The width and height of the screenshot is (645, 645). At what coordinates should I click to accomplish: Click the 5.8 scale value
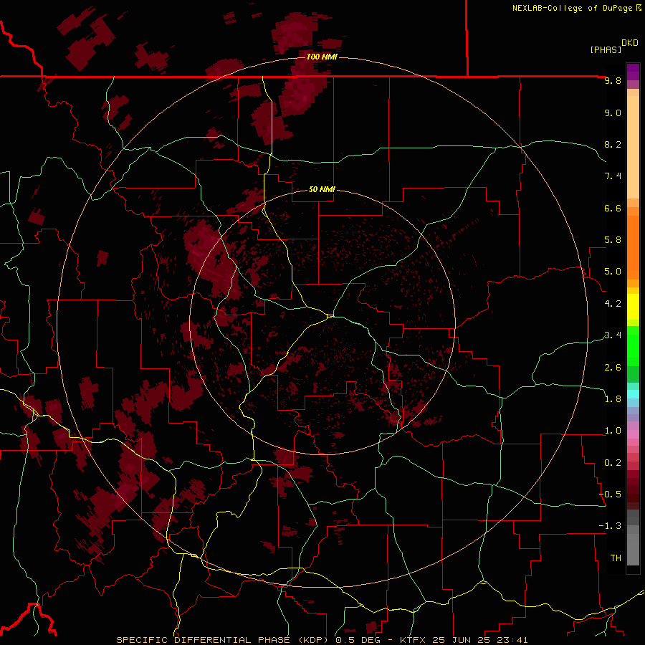(x=613, y=240)
